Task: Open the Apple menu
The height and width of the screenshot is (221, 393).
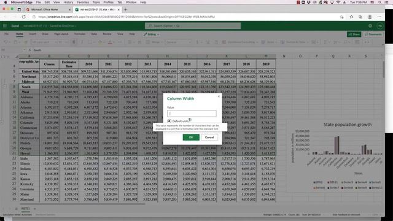Action: click(x=6, y=2)
